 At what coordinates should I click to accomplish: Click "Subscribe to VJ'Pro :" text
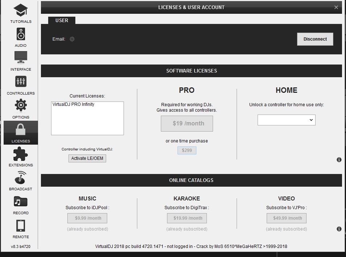click(x=287, y=208)
